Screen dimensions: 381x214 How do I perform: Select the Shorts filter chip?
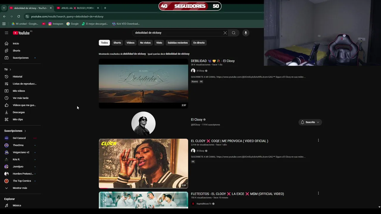point(117,43)
